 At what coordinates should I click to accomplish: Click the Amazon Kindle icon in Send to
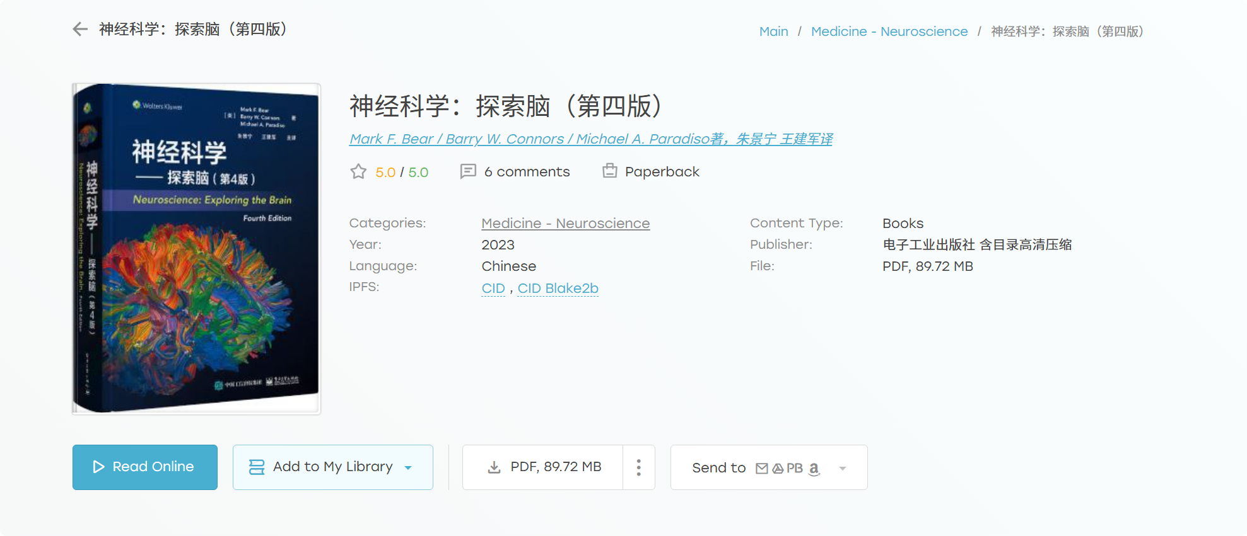(x=814, y=468)
